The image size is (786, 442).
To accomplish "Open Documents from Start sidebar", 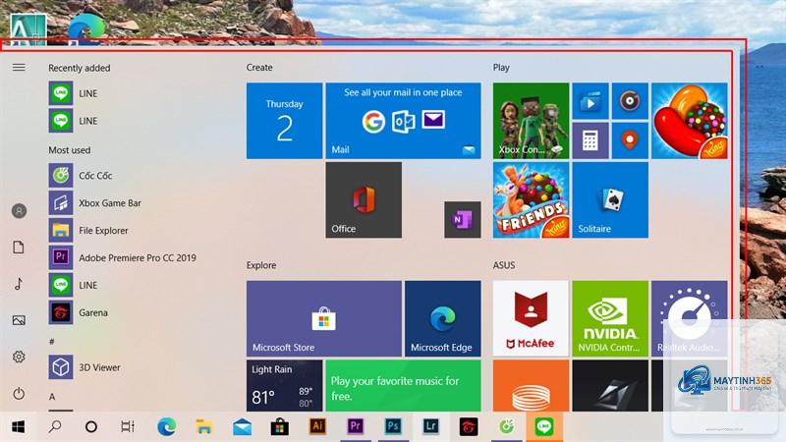I will pos(19,248).
